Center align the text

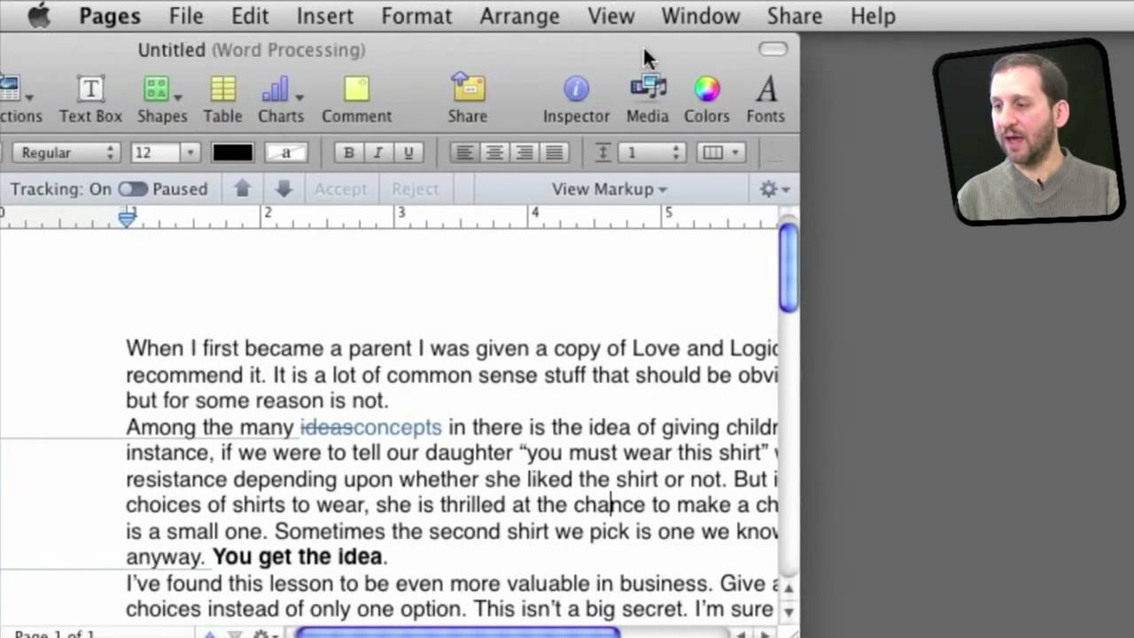[x=494, y=152]
